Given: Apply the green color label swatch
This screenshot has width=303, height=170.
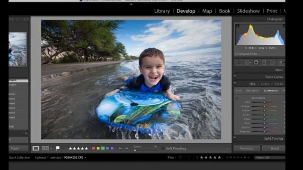Looking at the screenshot, I should (x=103, y=148).
